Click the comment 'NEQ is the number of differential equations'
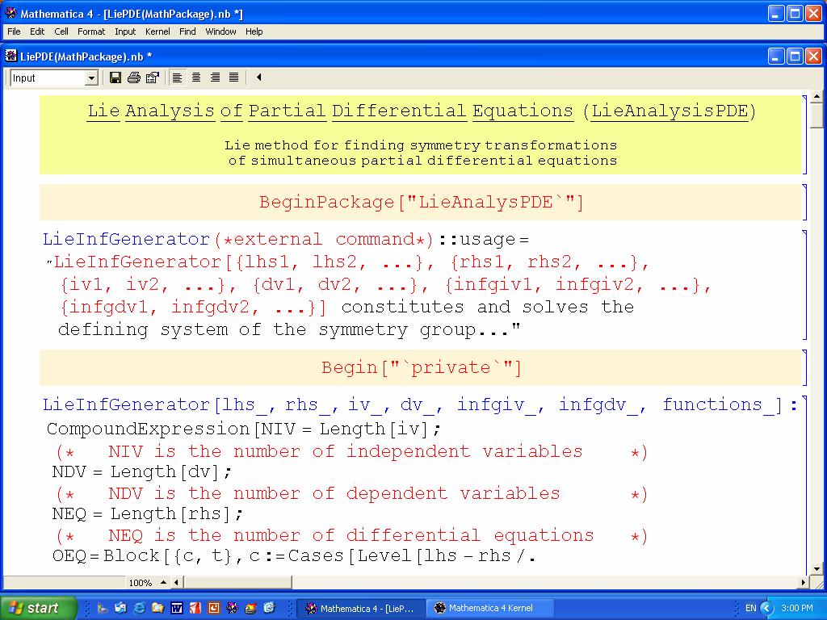This screenshot has width=827, height=620. pos(351,536)
